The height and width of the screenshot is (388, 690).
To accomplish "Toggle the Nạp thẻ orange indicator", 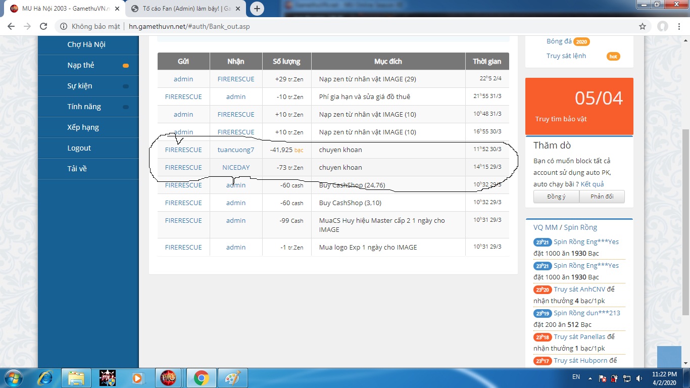I will point(126,66).
